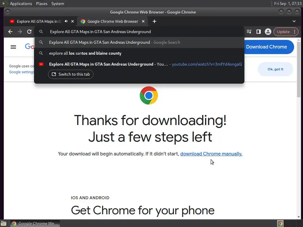Image resolution: width=303 pixels, height=227 pixels.
Task: Click the search icon in the address bar
Action: click(x=41, y=32)
